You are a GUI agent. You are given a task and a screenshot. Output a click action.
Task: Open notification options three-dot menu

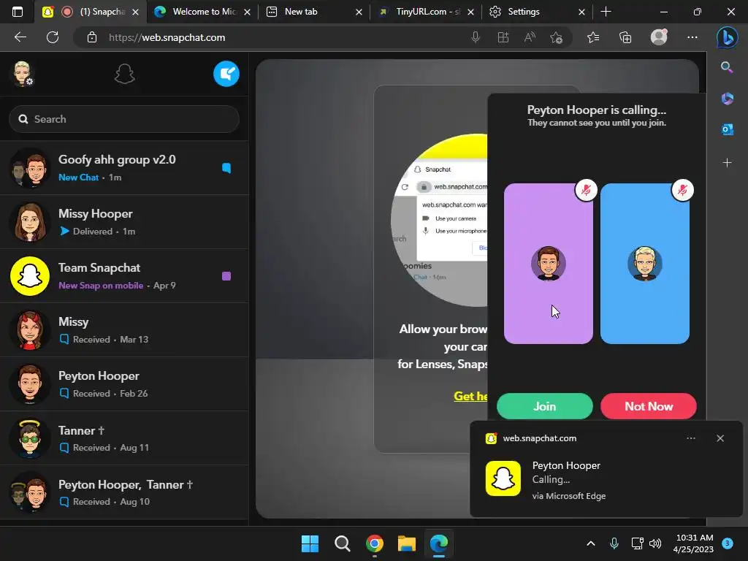point(691,438)
